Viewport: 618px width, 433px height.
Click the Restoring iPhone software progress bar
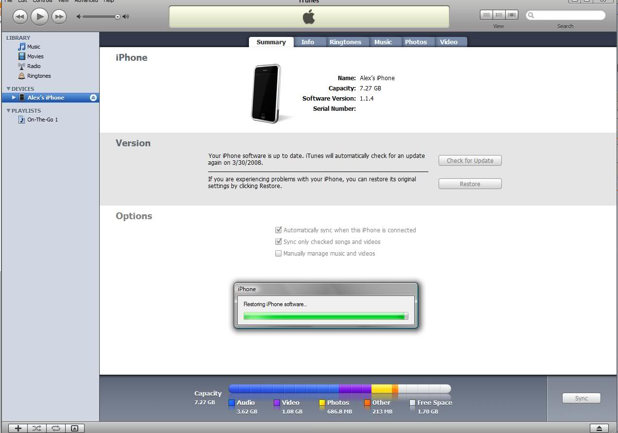click(325, 316)
